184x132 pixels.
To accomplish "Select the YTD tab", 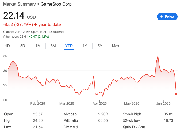I will 69,46.
